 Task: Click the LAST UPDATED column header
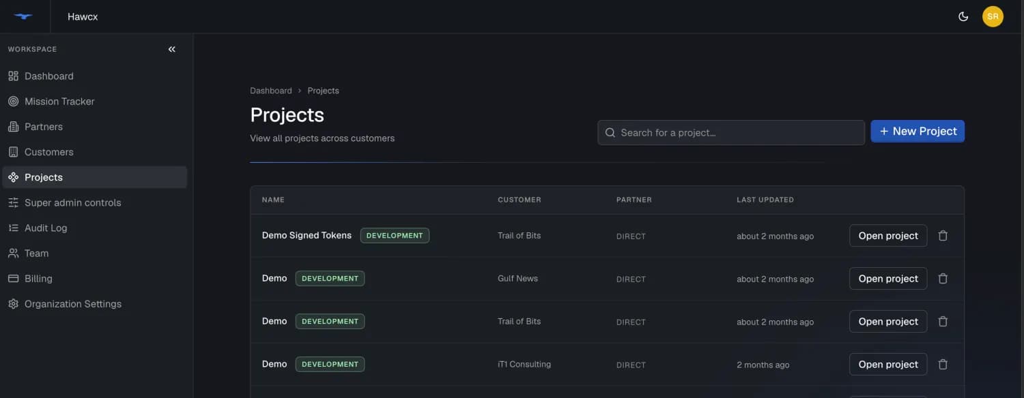pos(765,200)
